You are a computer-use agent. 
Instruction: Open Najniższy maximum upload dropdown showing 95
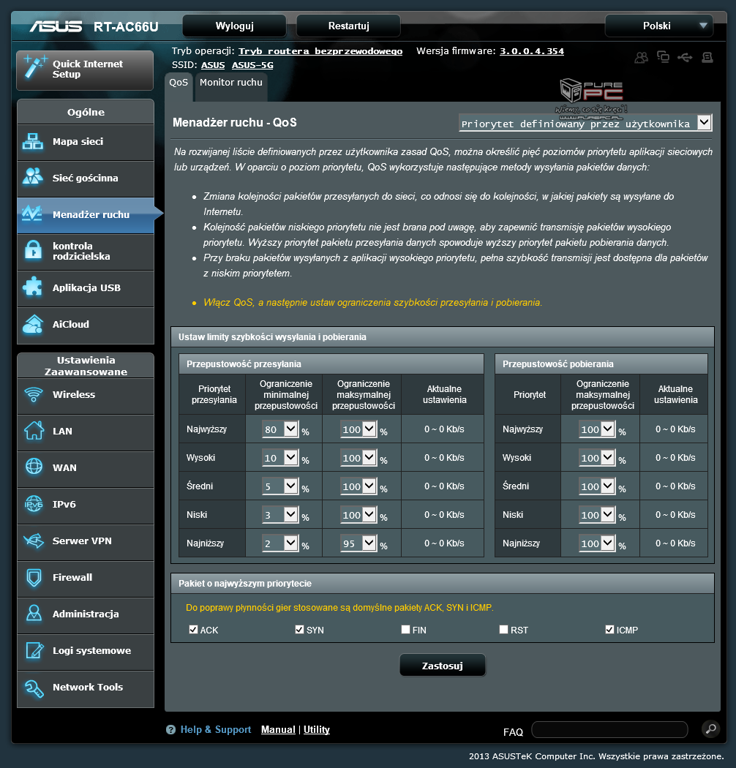point(358,543)
